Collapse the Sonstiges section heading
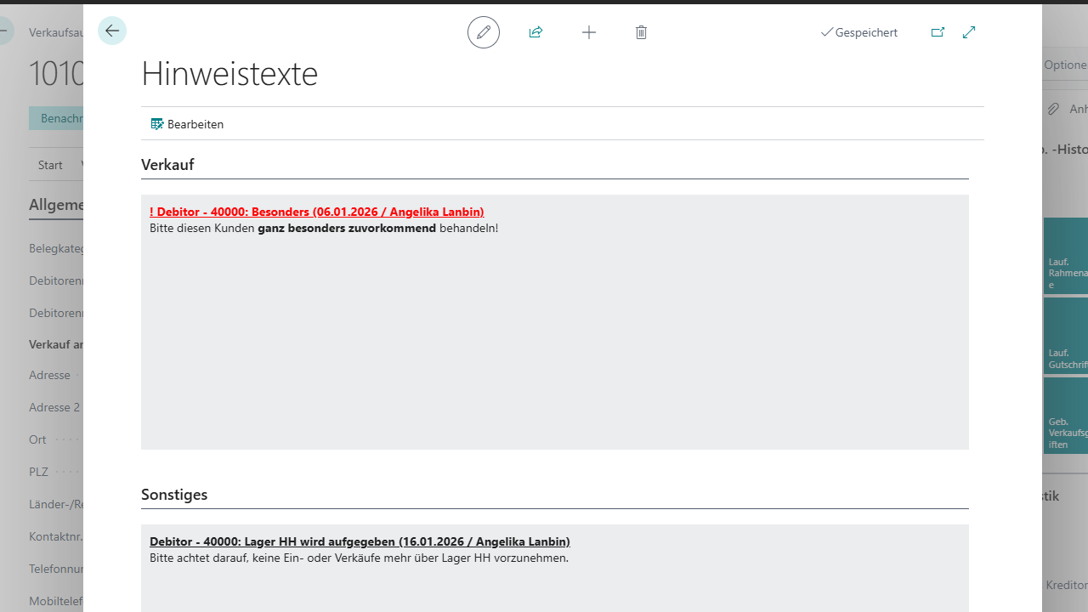Viewport: 1088px width, 612px height. 174,495
